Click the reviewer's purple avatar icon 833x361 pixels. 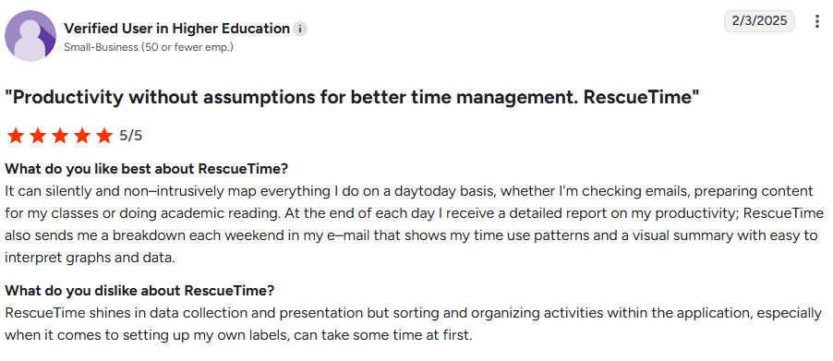[30, 36]
